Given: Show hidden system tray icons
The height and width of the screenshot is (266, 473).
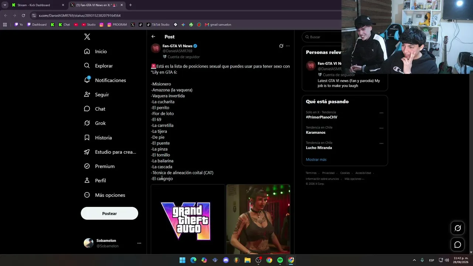Looking at the screenshot, I should click(x=414, y=260).
